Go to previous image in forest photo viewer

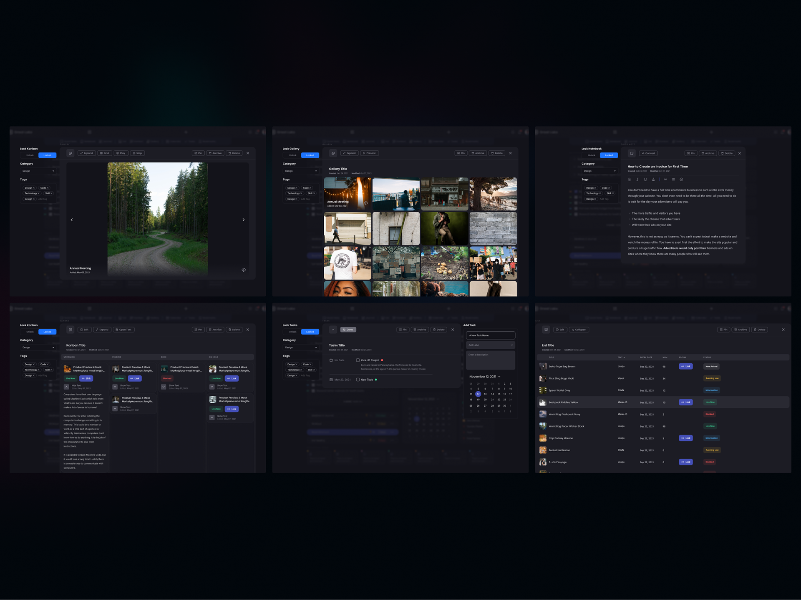pos(72,220)
